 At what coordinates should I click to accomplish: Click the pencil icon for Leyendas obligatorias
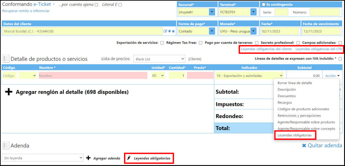coord(129,158)
